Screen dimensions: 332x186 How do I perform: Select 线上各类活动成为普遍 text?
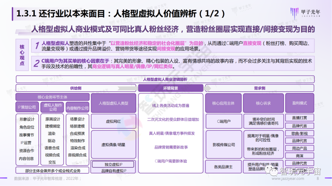coord(171,106)
